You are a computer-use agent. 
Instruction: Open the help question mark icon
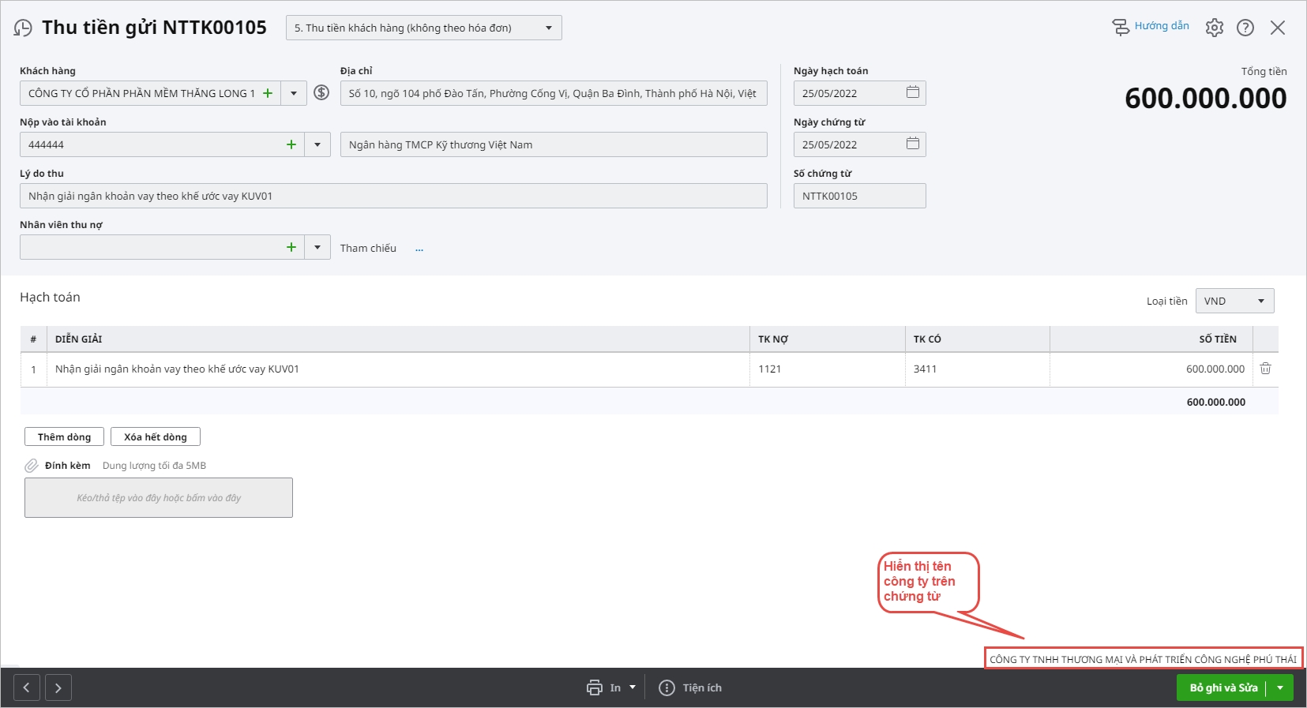[x=1245, y=28]
